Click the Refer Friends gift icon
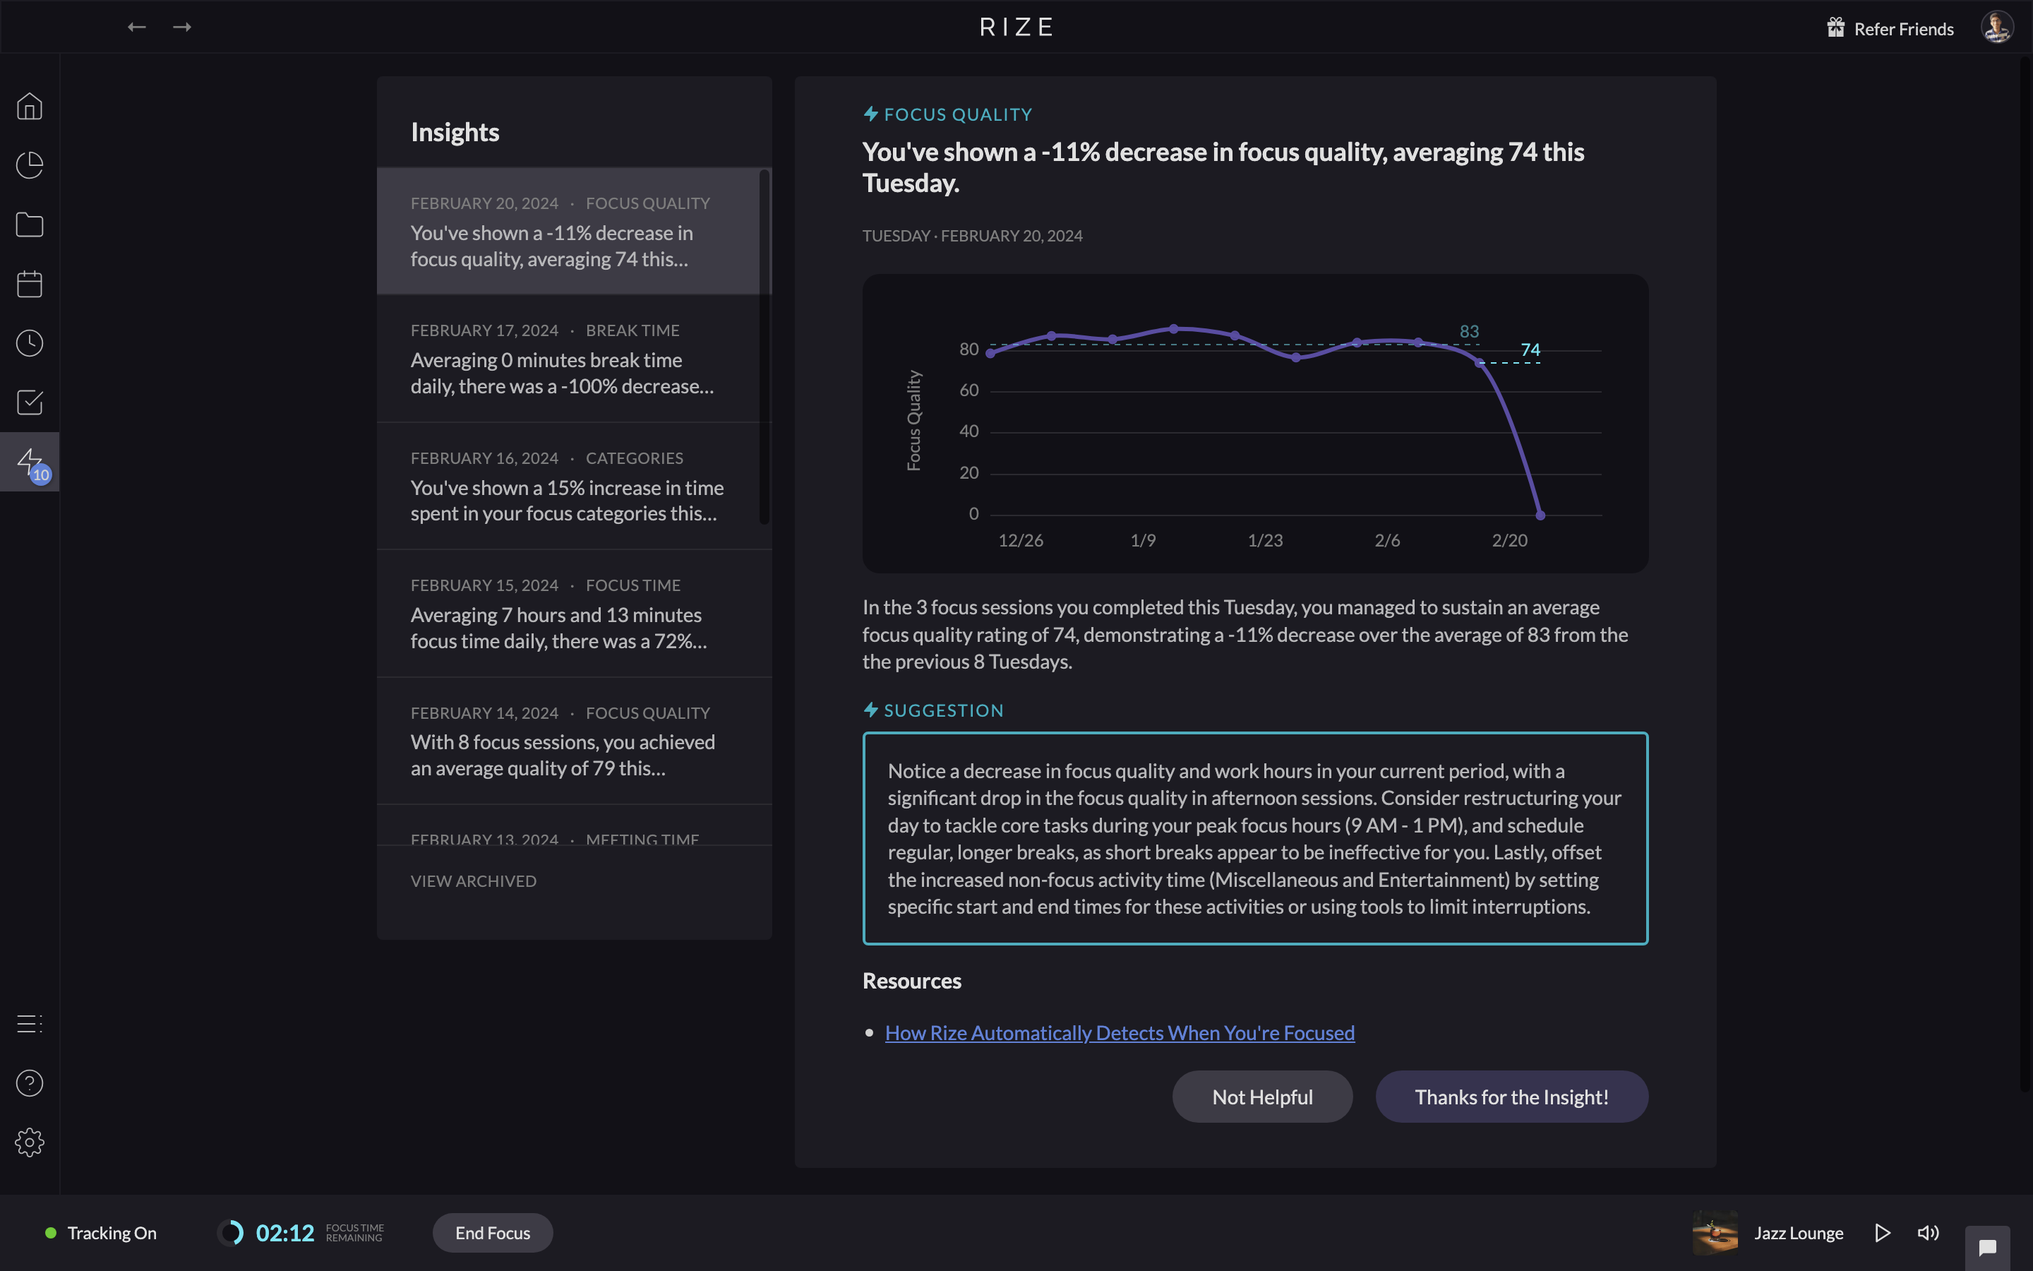The width and height of the screenshot is (2033, 1271). pos(1835,28)
